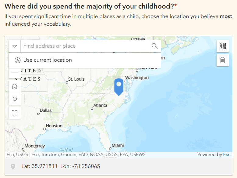
Task: Enter fullscreen map view
Action: pos(14,113)
